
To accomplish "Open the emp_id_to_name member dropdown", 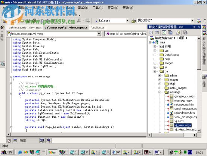I will pyautogui.click(x=126, y=34).
